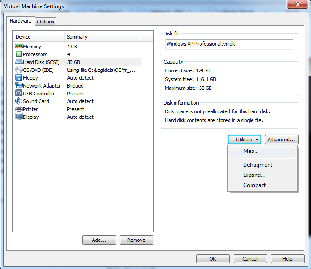Click the 'Using file G:\Logiciels\OS\fr_...' summary

(101, 70)
